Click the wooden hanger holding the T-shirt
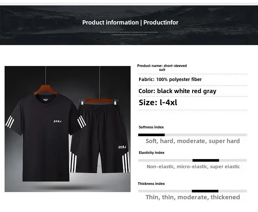The image size is (258, 212). 46,90
